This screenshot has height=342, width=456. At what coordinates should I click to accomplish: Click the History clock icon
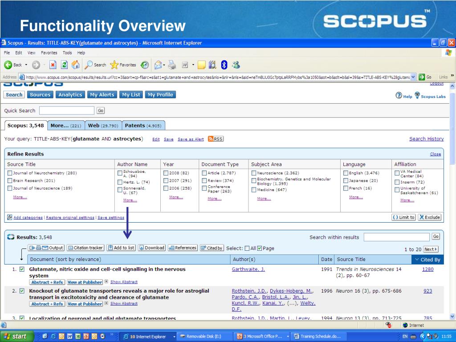tap(145, 65)
